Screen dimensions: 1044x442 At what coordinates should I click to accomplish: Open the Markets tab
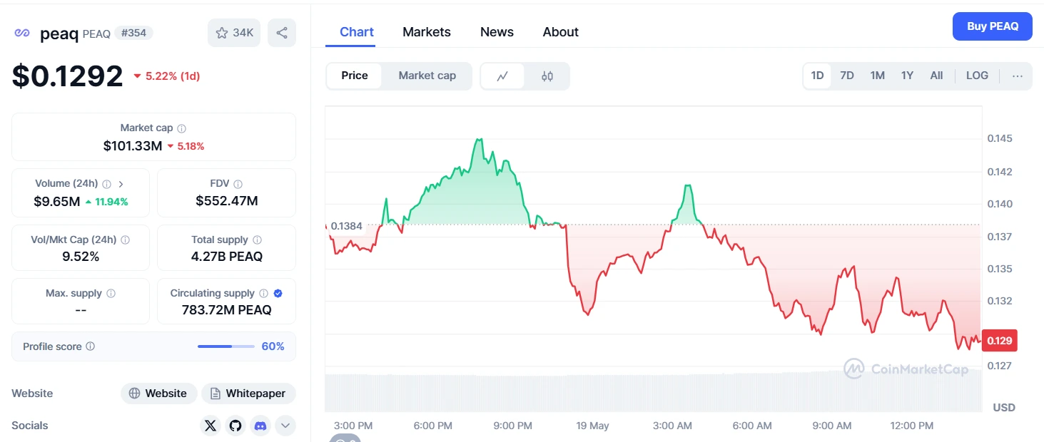click(427, 32)
